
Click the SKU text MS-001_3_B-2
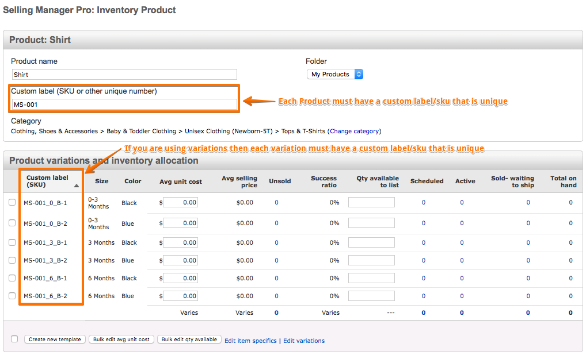point(45,260)
